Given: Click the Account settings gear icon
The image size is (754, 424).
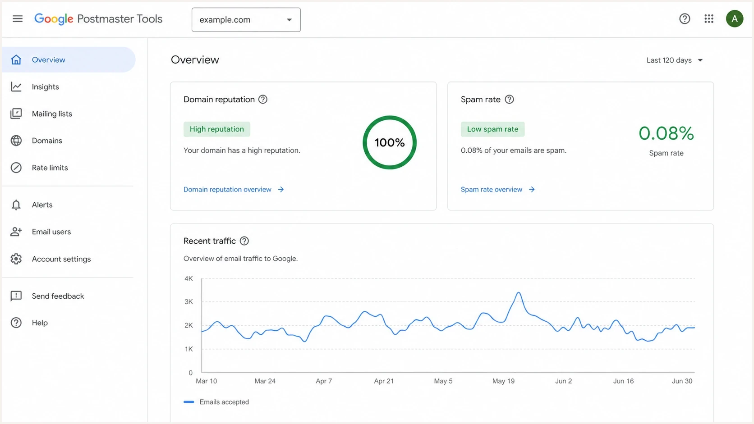Looking at the screenshot, I should pyautogui.click(x=16, y=259).
